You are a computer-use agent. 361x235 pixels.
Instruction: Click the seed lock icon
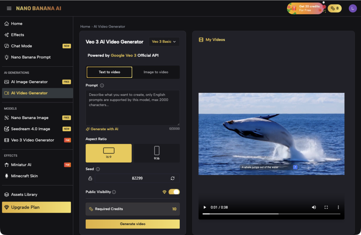coord(90,179)
